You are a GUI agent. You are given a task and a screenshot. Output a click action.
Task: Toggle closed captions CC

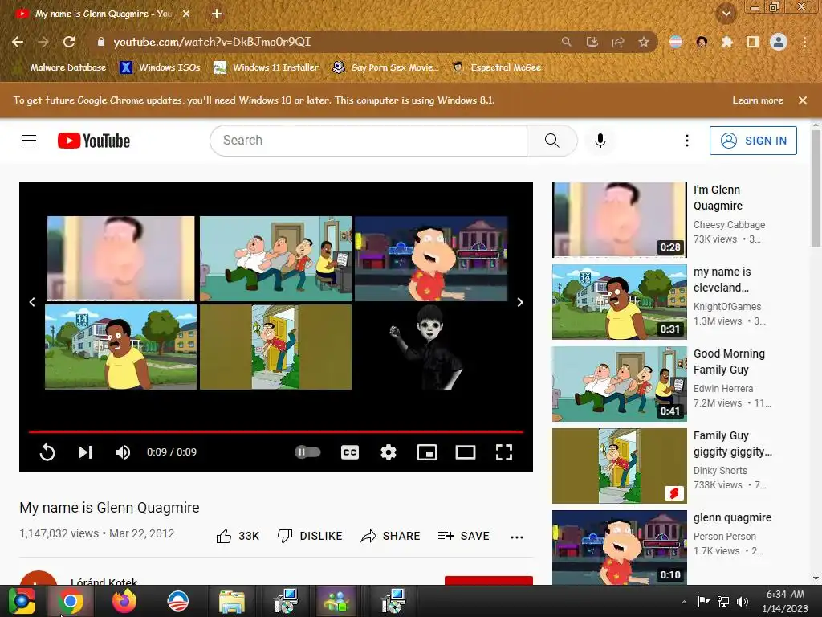pyautogui.click(x=350, y=452)
